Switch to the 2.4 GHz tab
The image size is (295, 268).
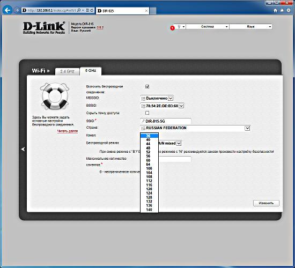tap(67, 71)
